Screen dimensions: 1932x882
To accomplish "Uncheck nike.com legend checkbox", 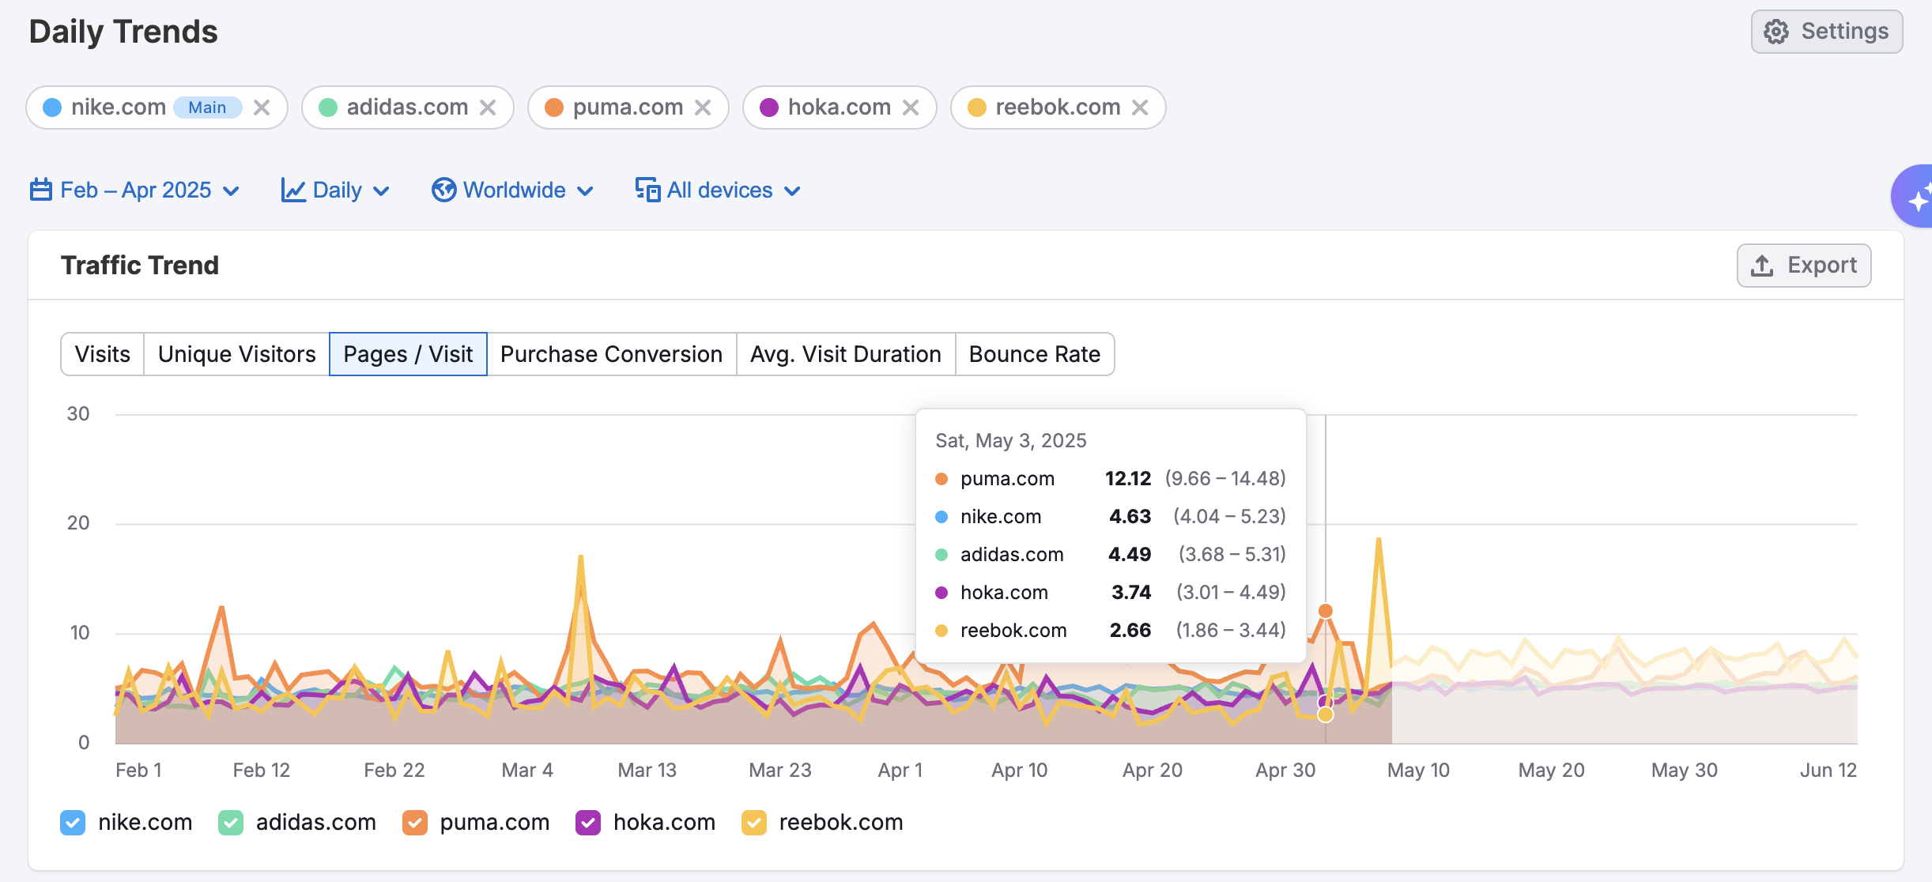I will click(x=73, y=823).
